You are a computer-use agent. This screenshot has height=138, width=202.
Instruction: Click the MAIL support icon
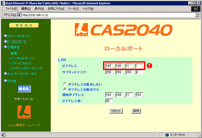pos(24,89)
